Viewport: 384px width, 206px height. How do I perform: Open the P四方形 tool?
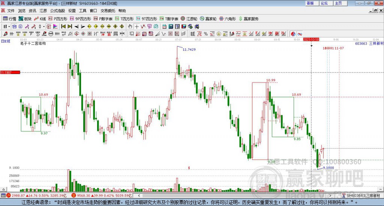(x=58, y=19)
